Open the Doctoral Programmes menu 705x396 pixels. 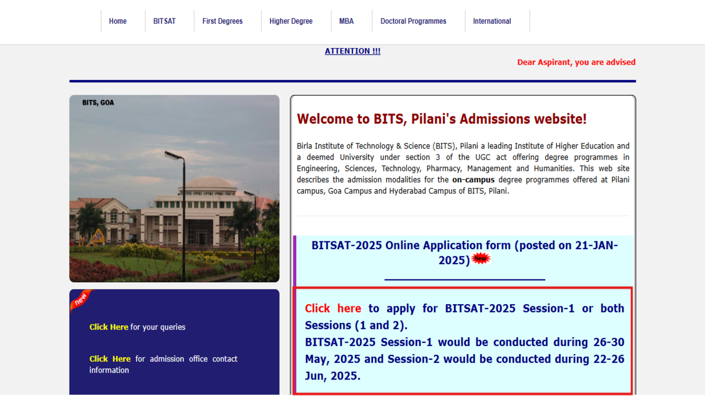413,21
